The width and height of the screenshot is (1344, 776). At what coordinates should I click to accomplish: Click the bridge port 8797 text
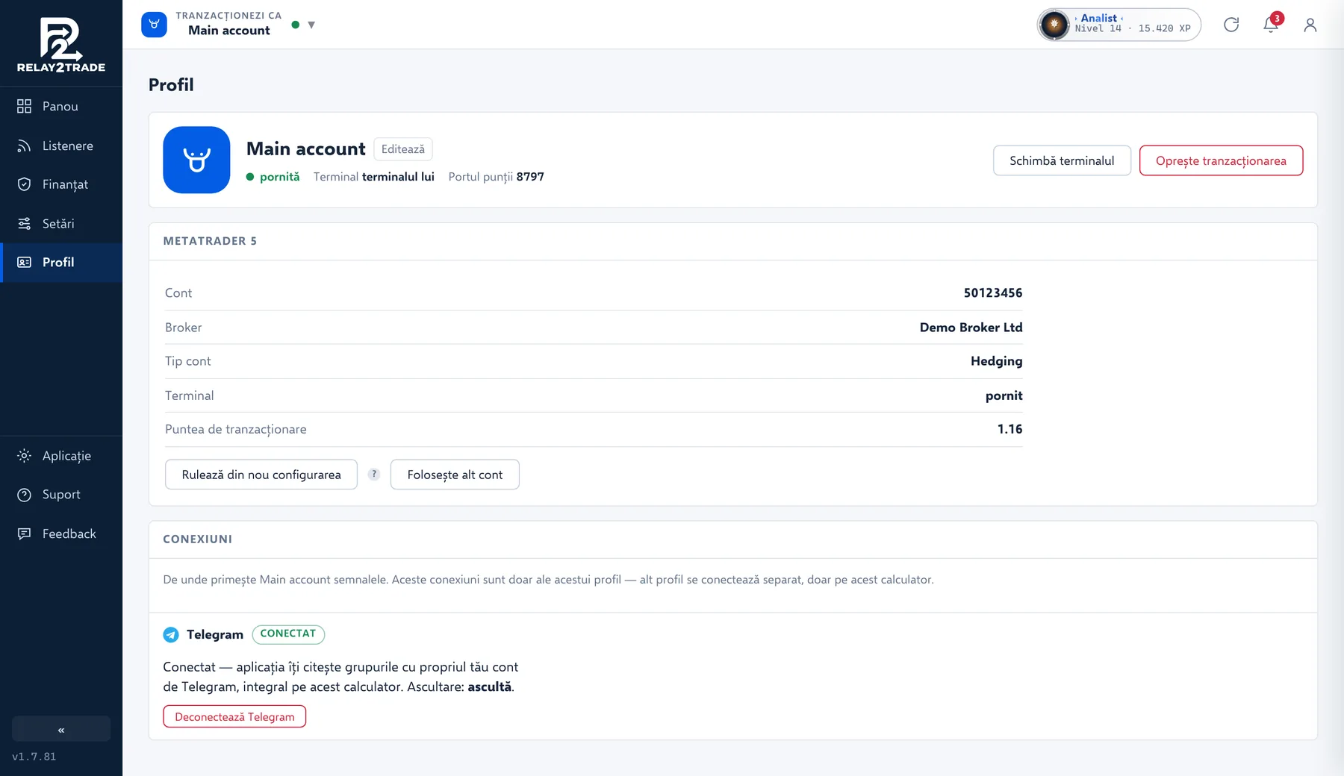click(x=496, y=177)
